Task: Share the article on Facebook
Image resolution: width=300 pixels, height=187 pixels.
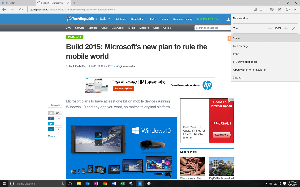Action: click(x=51, y=118)
